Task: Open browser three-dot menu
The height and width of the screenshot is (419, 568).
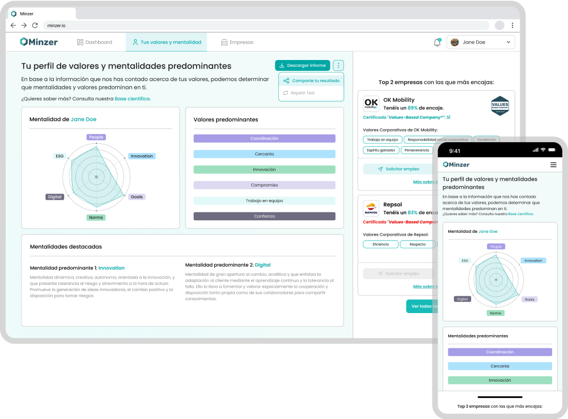Action: coord(512,25)
